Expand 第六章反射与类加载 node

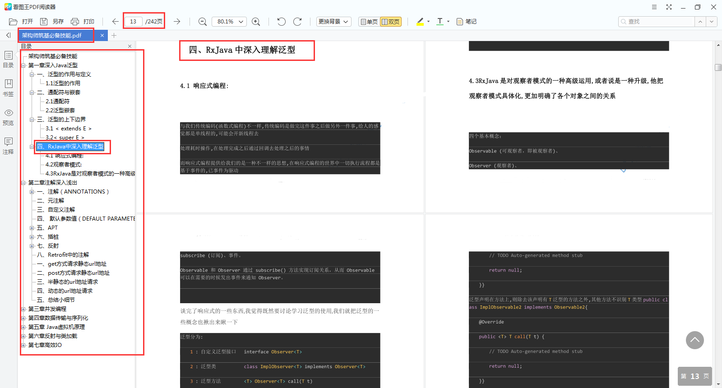pos(23,336)
